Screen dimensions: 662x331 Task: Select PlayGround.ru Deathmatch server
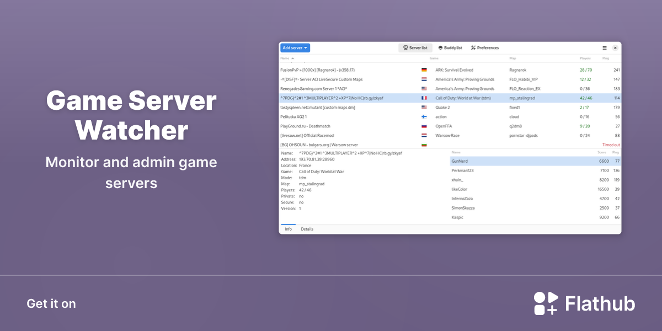[450, 126]
